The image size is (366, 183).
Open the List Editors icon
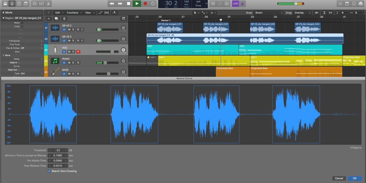[340, 3]
